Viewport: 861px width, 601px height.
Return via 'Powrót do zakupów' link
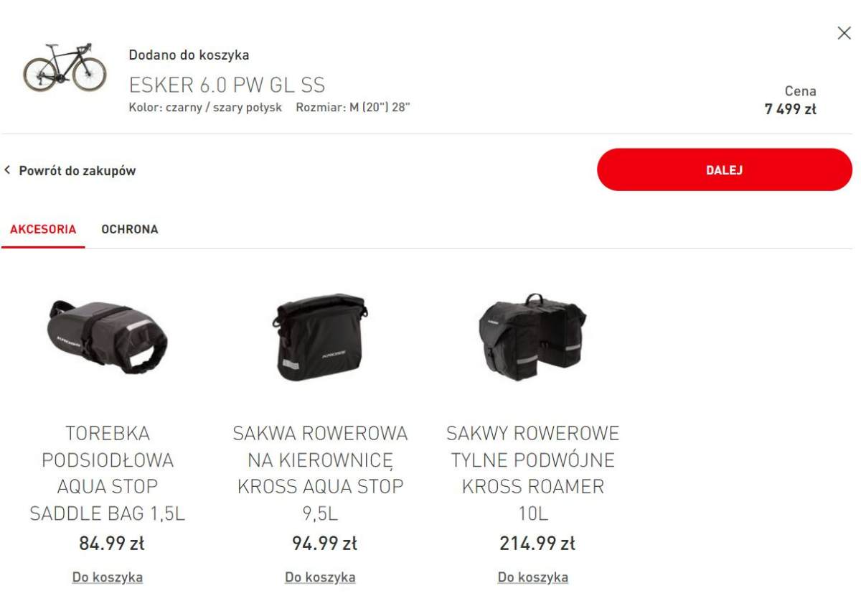point(77,171)
